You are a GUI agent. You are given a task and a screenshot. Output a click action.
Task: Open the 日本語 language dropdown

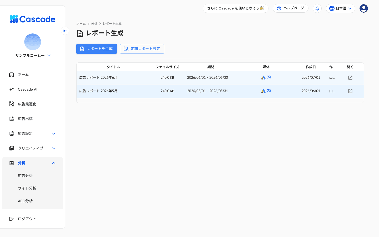click(341, 8)
